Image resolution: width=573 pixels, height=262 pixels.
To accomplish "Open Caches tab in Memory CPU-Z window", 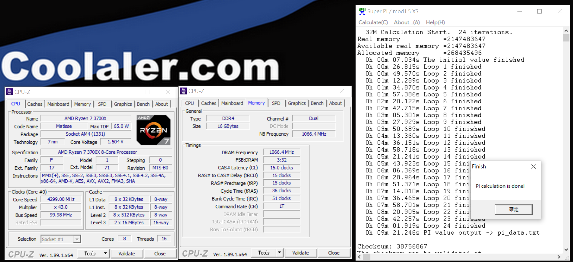I will (208, 103).
